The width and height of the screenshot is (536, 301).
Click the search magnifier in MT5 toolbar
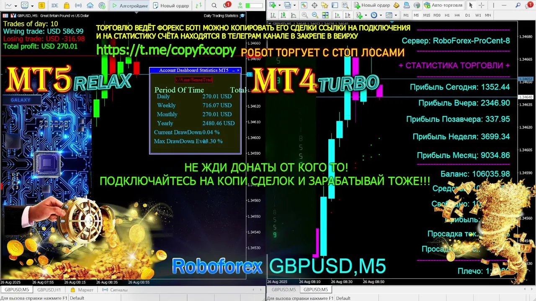(214, 5)
